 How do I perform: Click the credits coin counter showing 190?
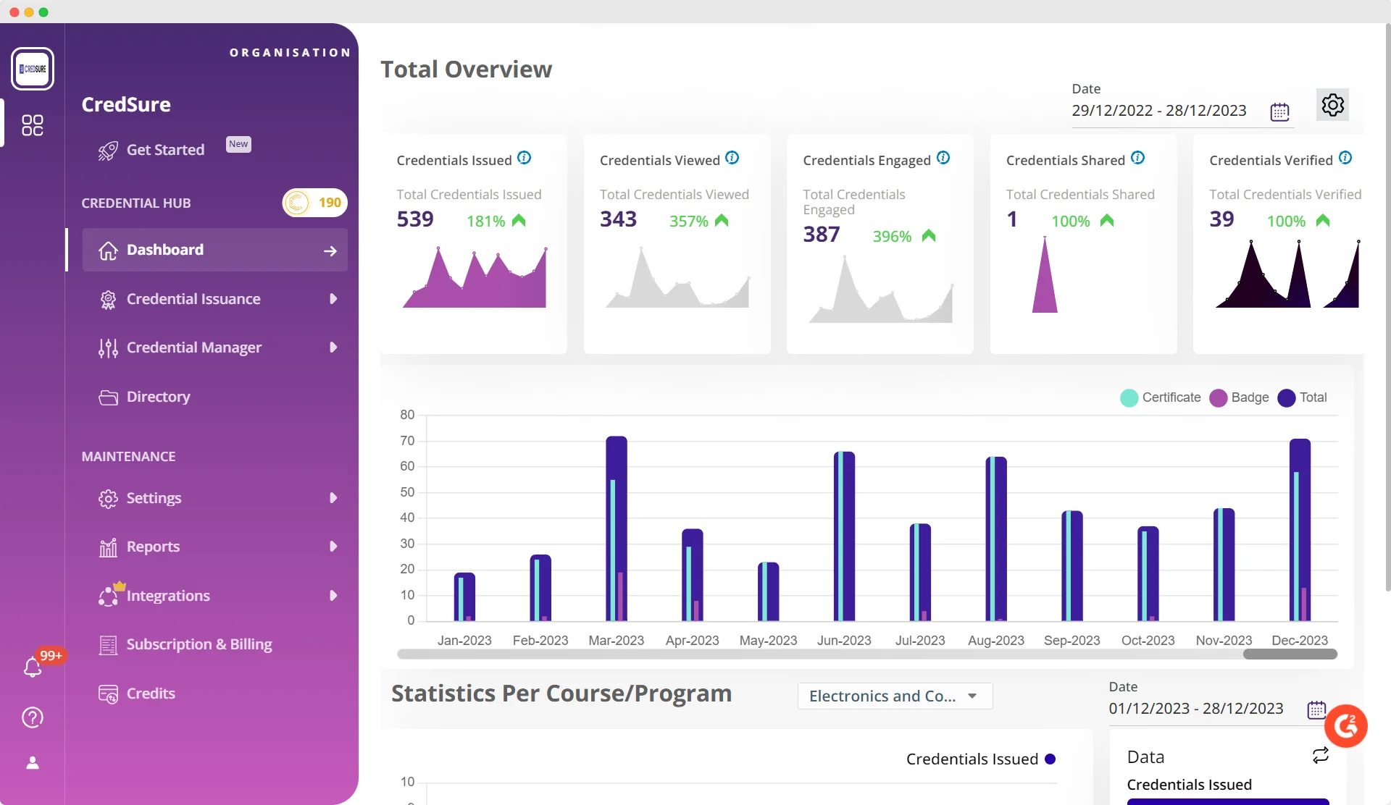(314, 203)
